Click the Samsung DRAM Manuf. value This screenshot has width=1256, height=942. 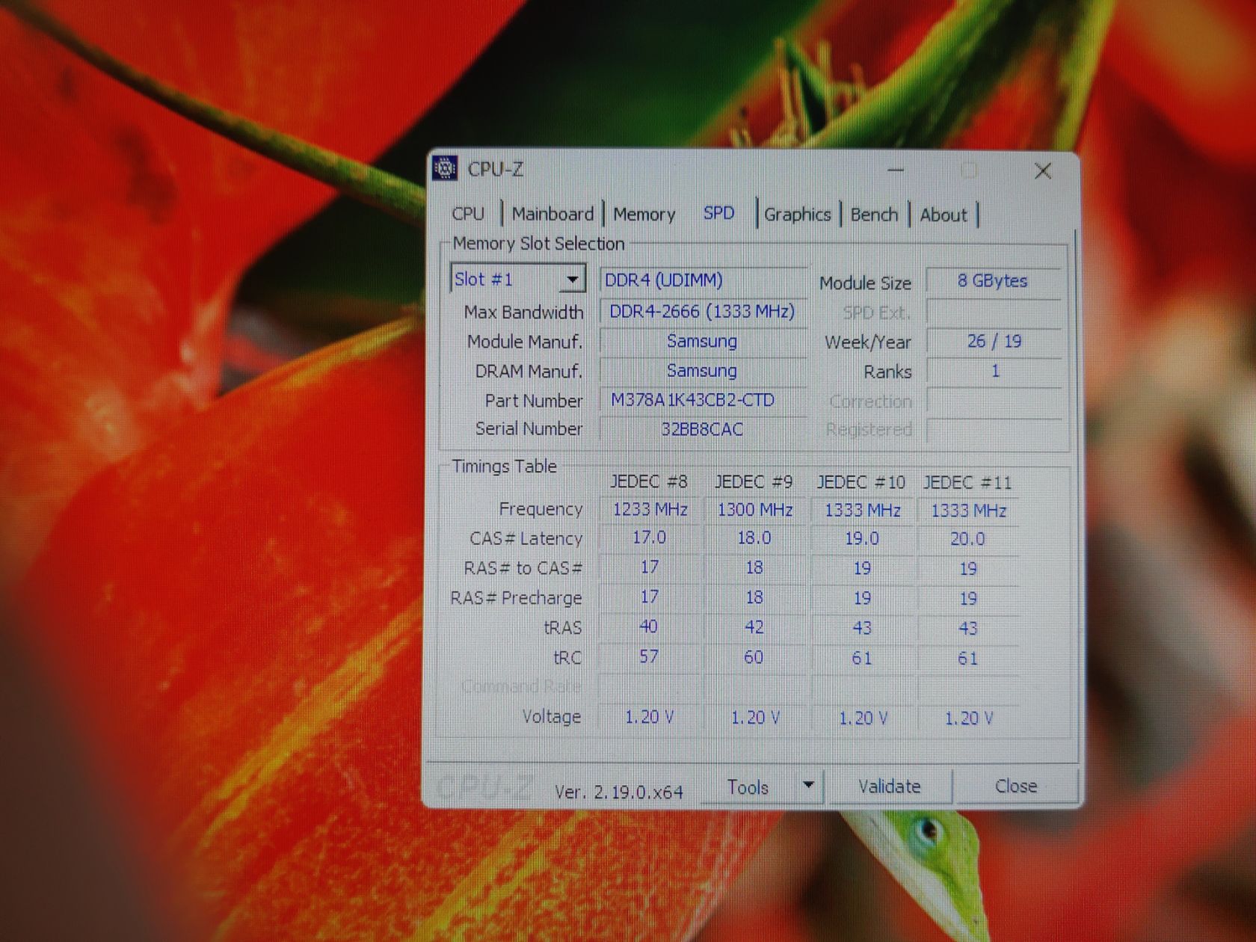click(x=703, y=370)
